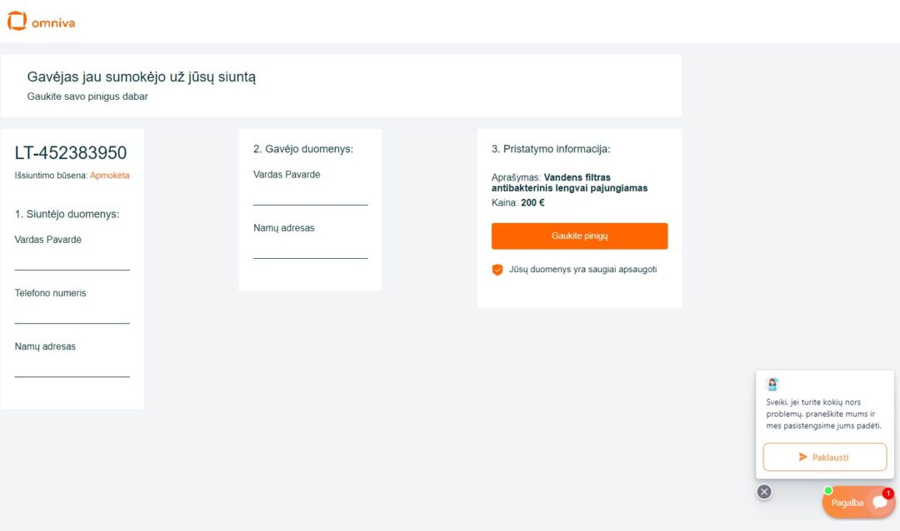Screen dimensions: 900x531
Task: Click the tracking number LT-452383950
Action: 71,153
